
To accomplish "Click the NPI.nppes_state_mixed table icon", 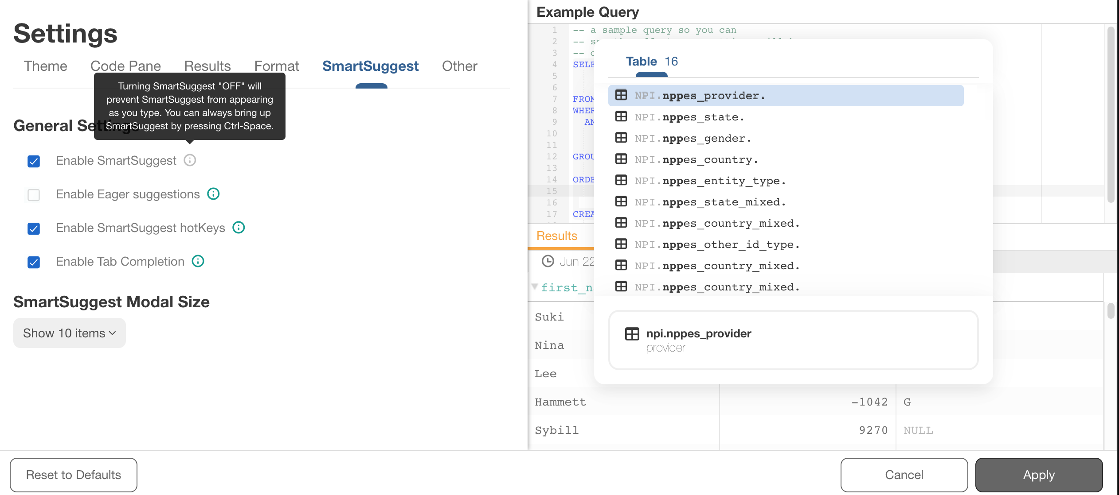I will [x=620, y=201].
